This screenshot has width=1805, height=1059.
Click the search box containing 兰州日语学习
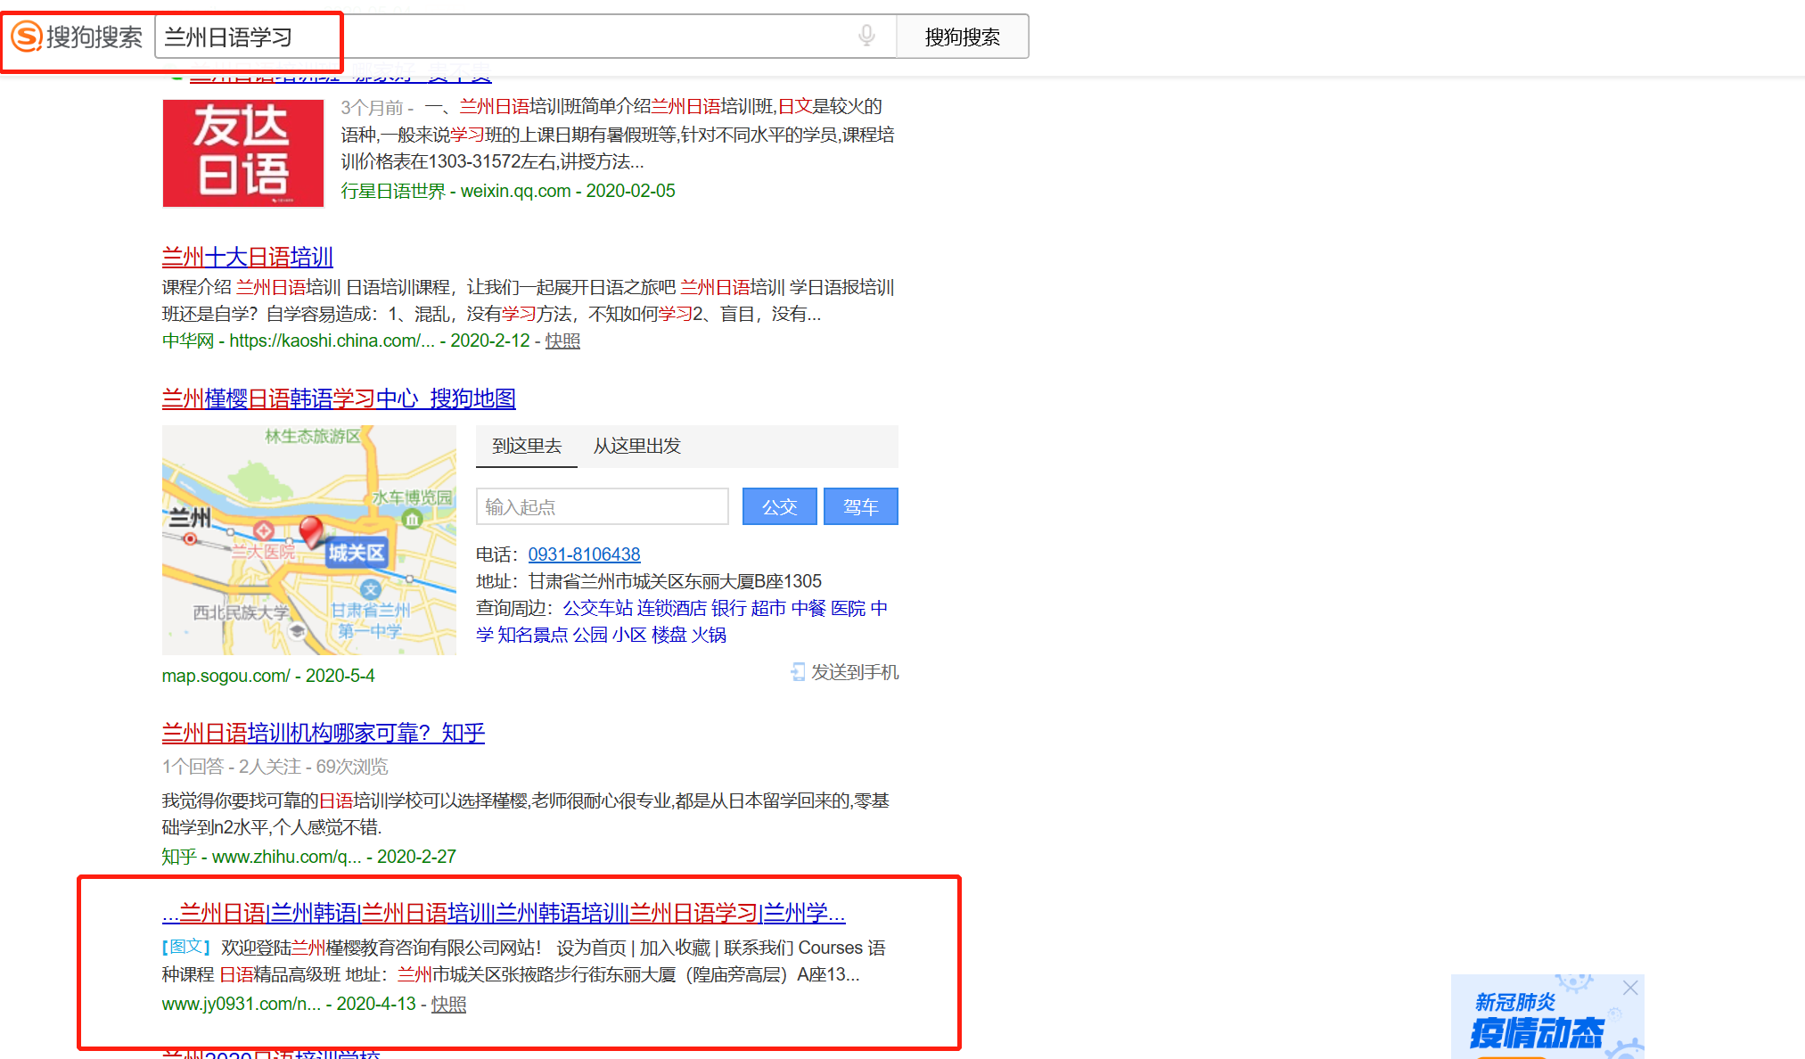pyautogui.click(x=526, y=37)
